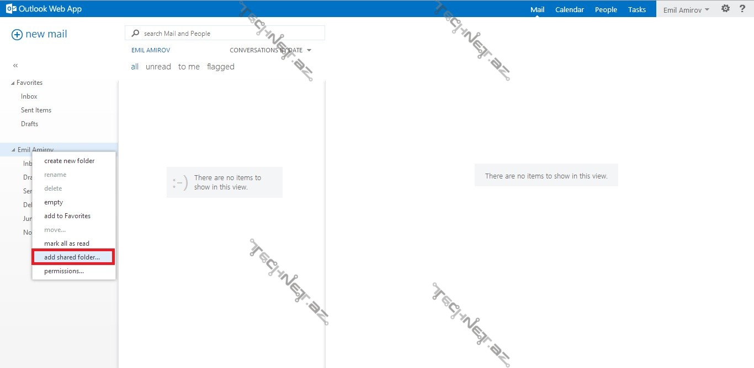Switch to the Calendar tab
Image resolution: width=754 pixels, height=368 pixels.
pos(569,9)
